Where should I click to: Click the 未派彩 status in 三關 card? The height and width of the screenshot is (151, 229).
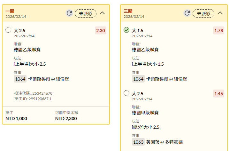[203, 13]
